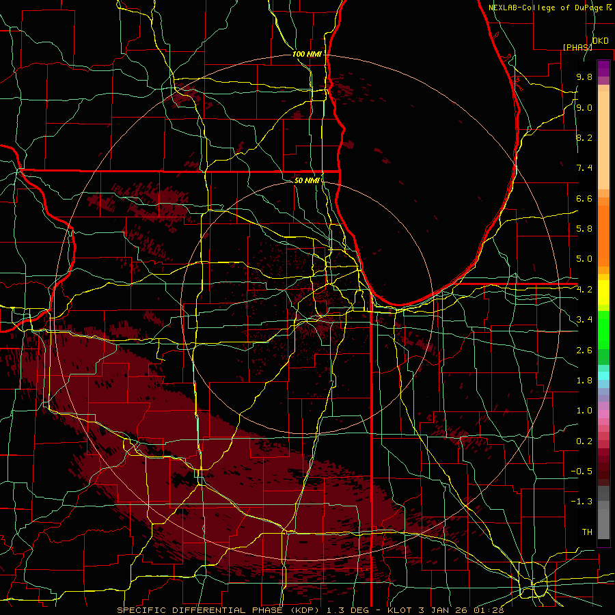
Task: Click the [PHAS] units label
Action: pyautogui.click(x=577, y=47)
